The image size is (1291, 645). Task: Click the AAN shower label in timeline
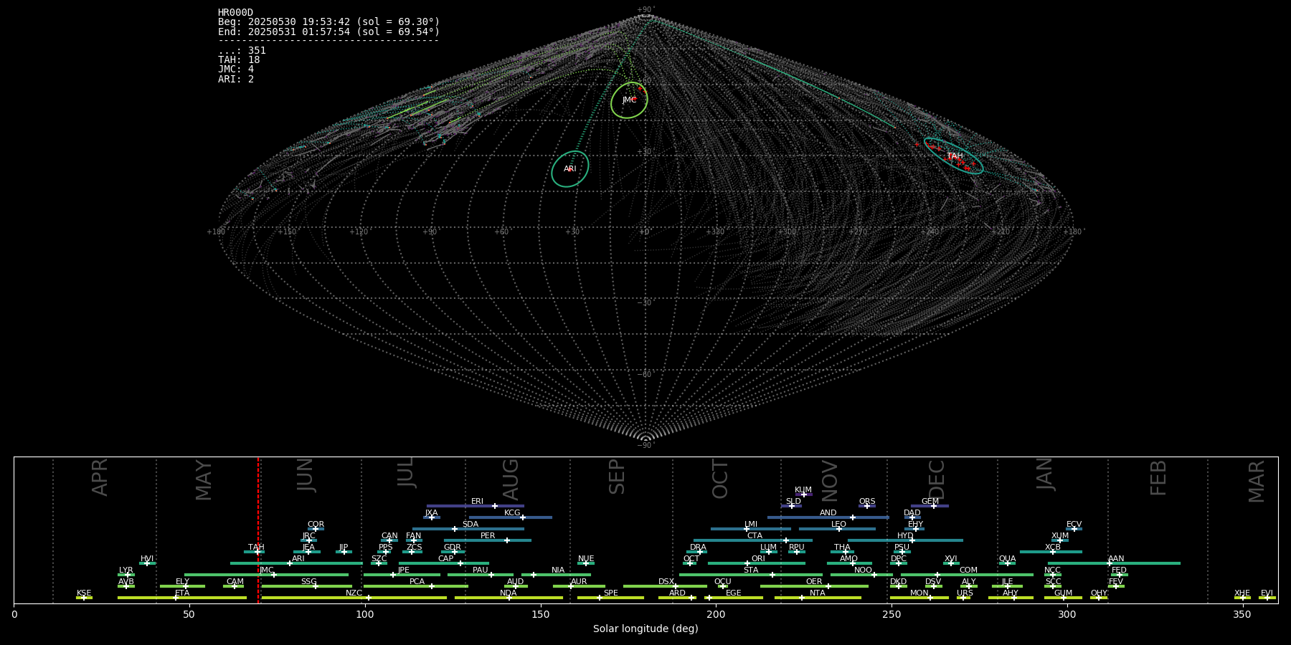point(1116,559)
